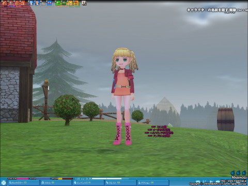The width and height of the screenshot is (248, 186).
Task: Open the スキル (Skill) window tab
Action: 56,183
